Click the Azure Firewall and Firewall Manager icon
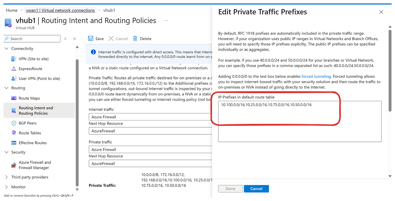This screenshot has width=395, height=201. 14,165
